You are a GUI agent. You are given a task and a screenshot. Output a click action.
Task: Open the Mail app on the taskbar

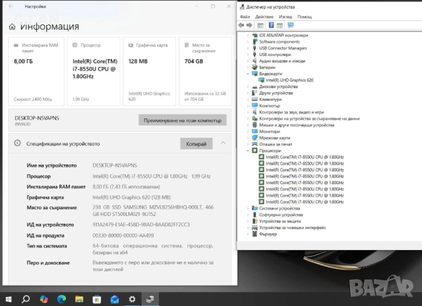coord(114,299)
